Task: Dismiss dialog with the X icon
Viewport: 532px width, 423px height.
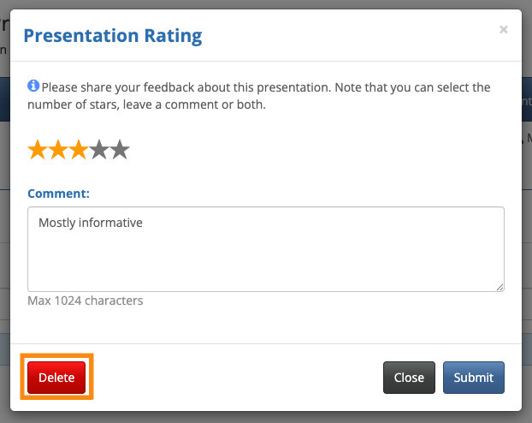Action: [504, 30]
